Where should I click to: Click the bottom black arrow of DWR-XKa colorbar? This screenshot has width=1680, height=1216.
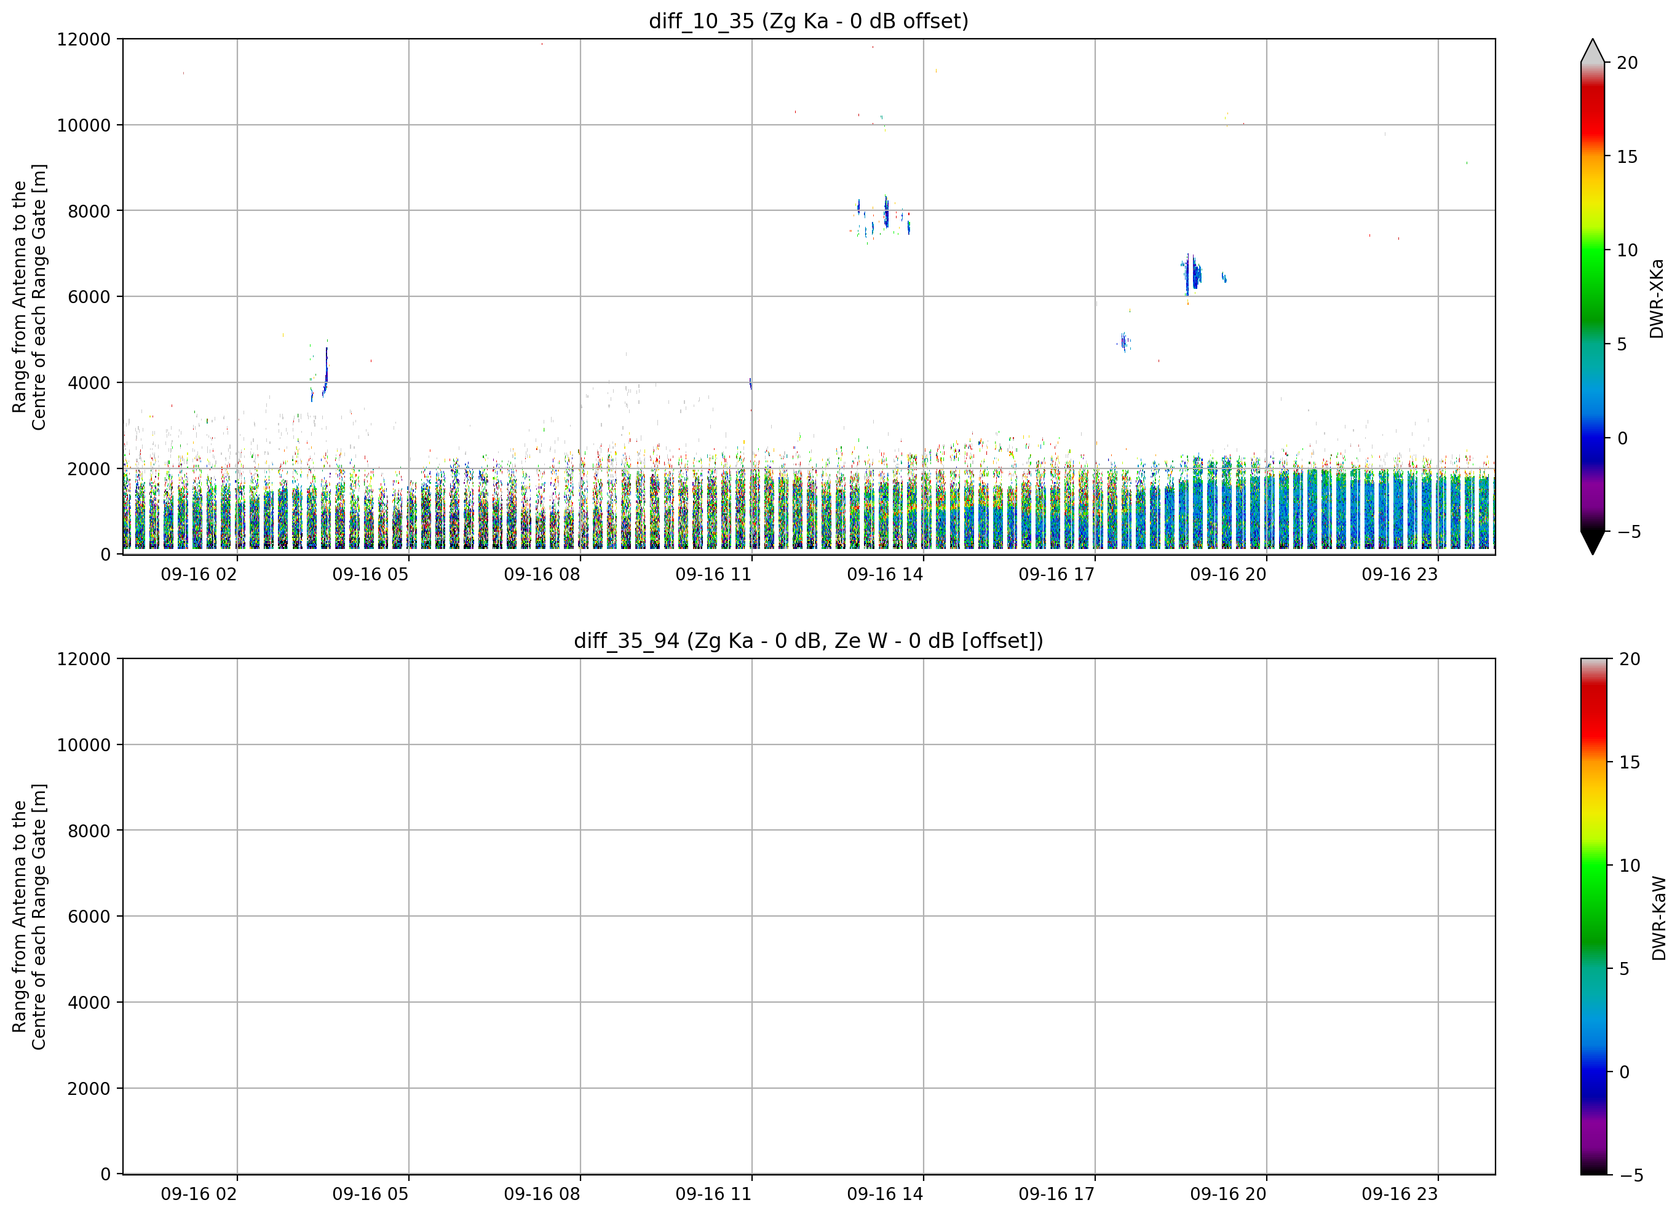pyautogui.click(x=1593, y=543)
